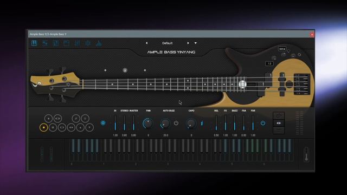Click the bottom square button with horizontal lines
The width and height of the screenshot is (347, 195).
(279, 131)
